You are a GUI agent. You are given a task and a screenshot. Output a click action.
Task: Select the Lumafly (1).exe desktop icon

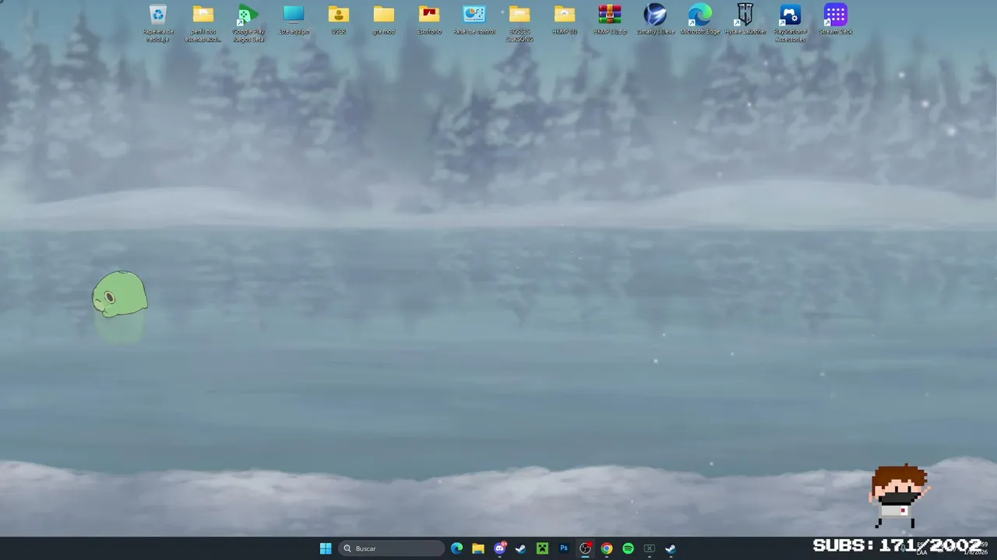coord(655,20)
